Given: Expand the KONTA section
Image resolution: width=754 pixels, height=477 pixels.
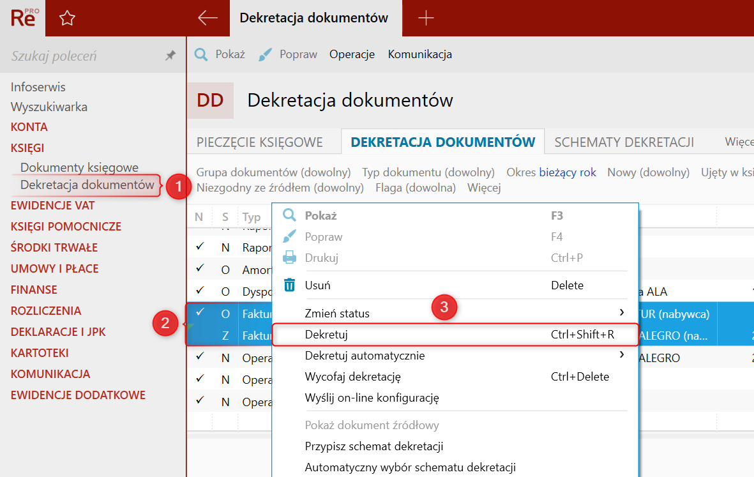Looking at the screenshot, I should pyautogui.click(x=29, y=127).
